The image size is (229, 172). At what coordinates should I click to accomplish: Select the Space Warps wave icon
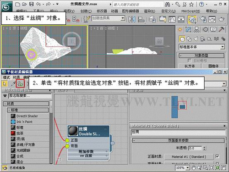(x=216, y=39)
